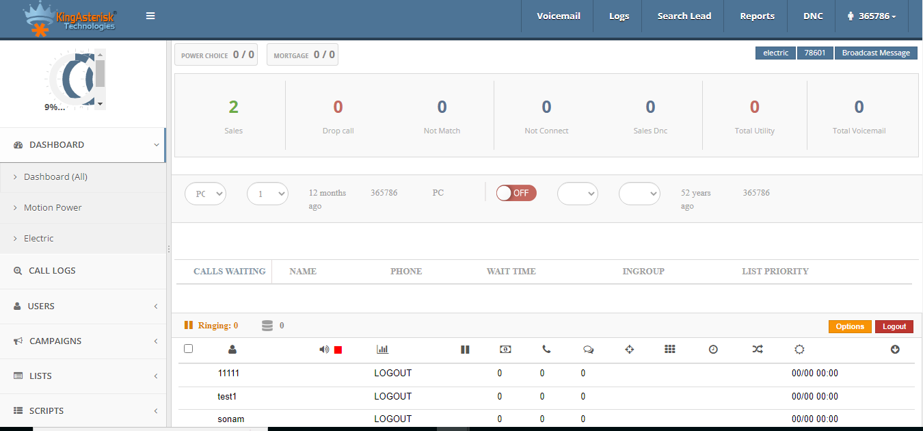Screen dimensions: 923x431
Task: Open the PC dropdown selector
Action: coord(205,193)
